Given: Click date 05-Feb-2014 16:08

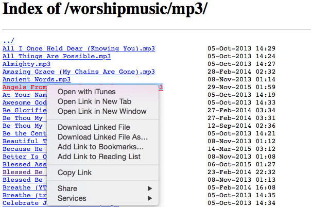Looking at the screenshot, I should 241,188.
